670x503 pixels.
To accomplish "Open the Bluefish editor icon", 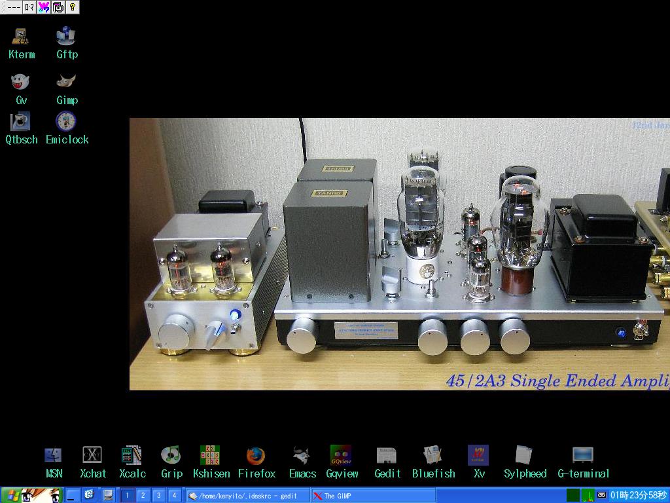I will pyautogui.click(x=432, y=456).
